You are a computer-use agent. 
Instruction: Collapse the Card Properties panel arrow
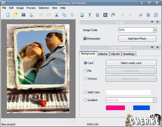(x=152, y=47)
